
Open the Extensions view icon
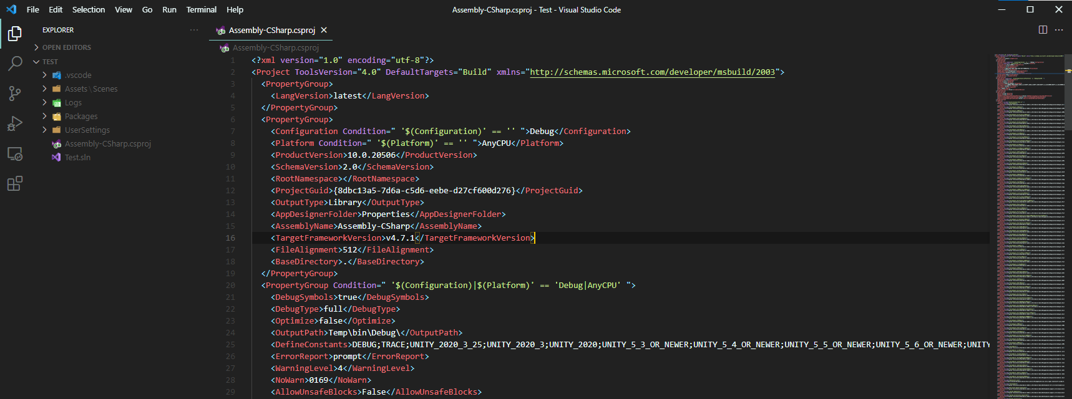click(14, 183)
